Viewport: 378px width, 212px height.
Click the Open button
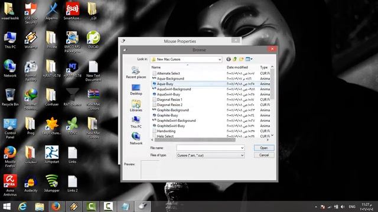tap(264, 148)
